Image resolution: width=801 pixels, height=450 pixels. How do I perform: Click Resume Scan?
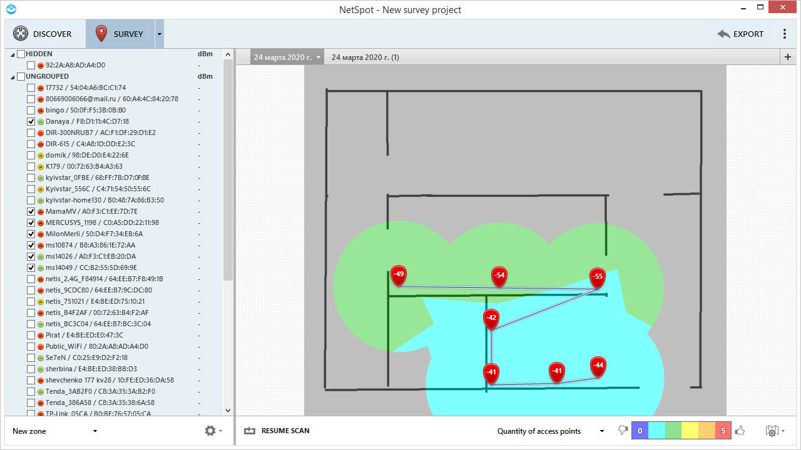coord(277,431)
